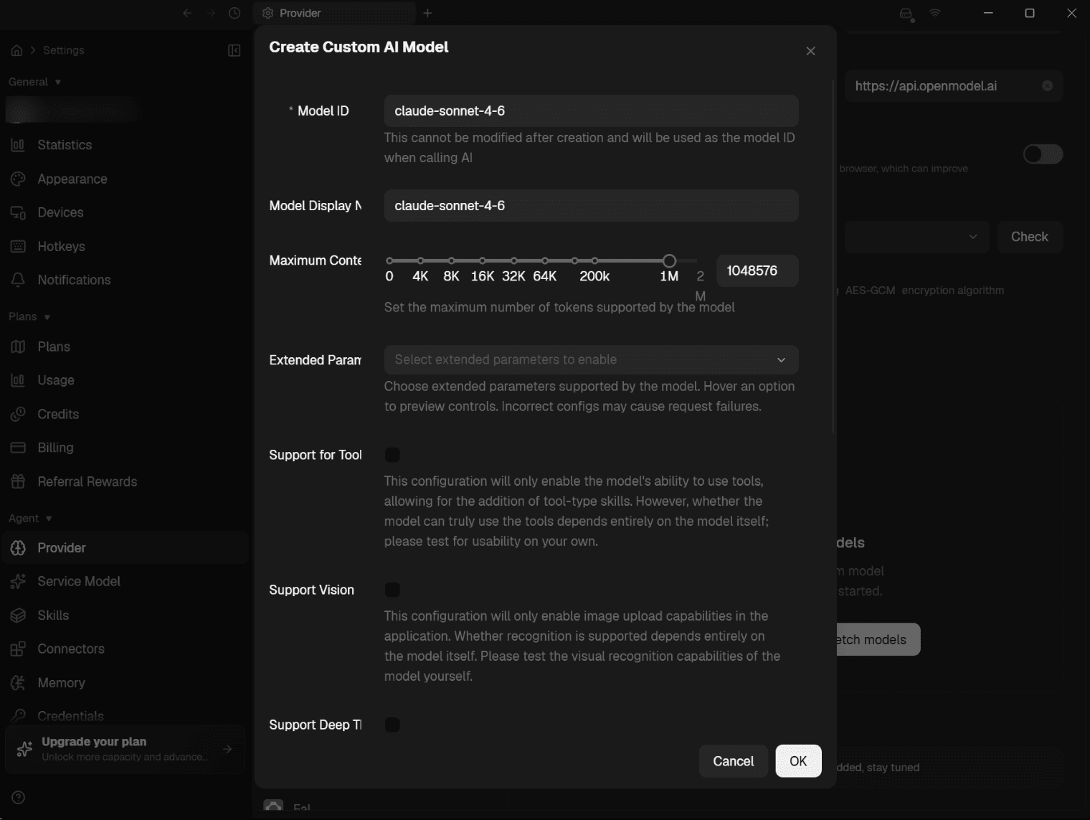Click the 1M slider handle
The height and width of the screenshot is (820, 1090).
[669, 260]
